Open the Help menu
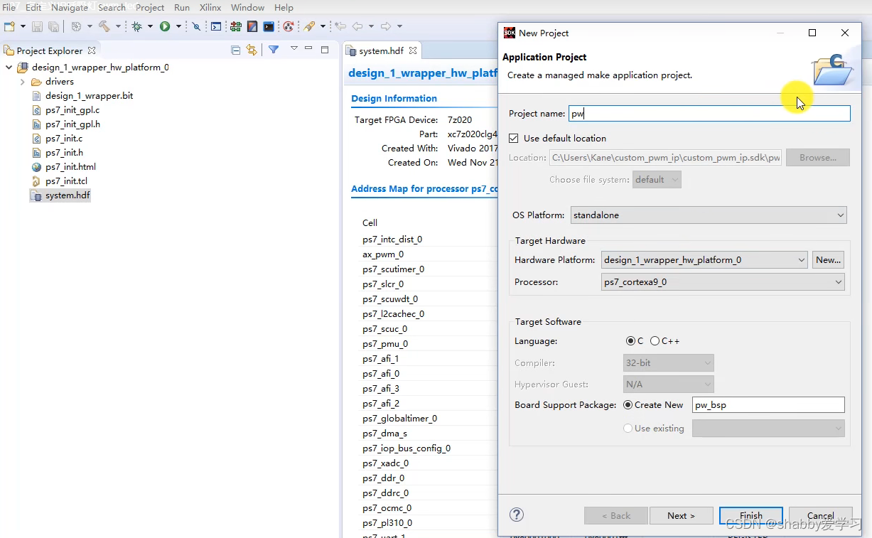This screenshot has height=538, width=872. [284, 7]
